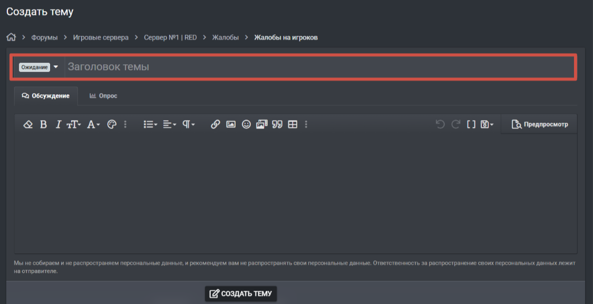Open the text alignment dropdown
The image size is (593, 304).
169,124
